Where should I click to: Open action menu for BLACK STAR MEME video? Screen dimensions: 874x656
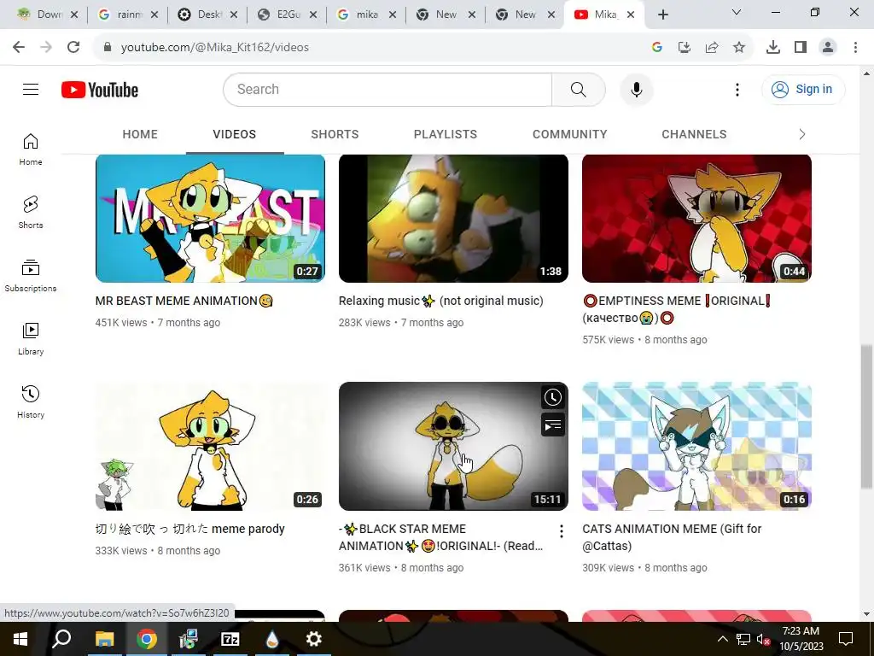click(562, 531)
